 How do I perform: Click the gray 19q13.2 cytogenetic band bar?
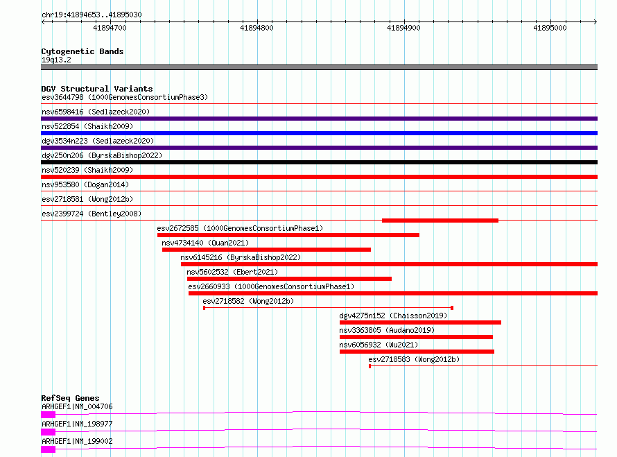[x=319, y=67]
